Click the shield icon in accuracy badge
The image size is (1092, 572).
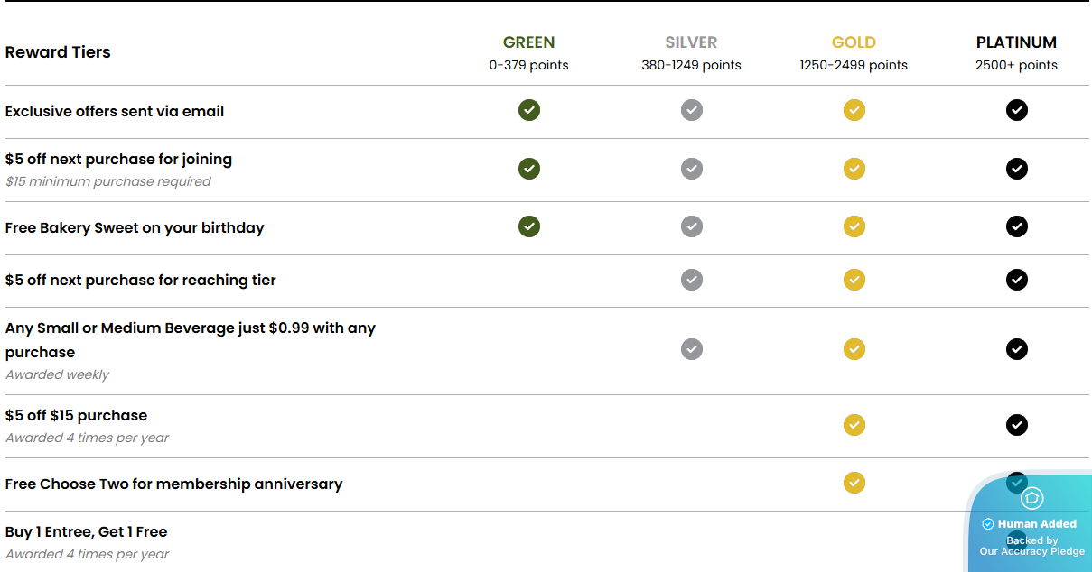pyautogui.click(x=1032, y=498)
